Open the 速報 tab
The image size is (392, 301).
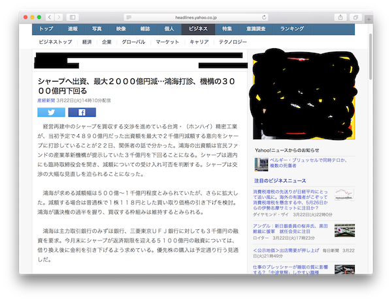click(73, 29)
